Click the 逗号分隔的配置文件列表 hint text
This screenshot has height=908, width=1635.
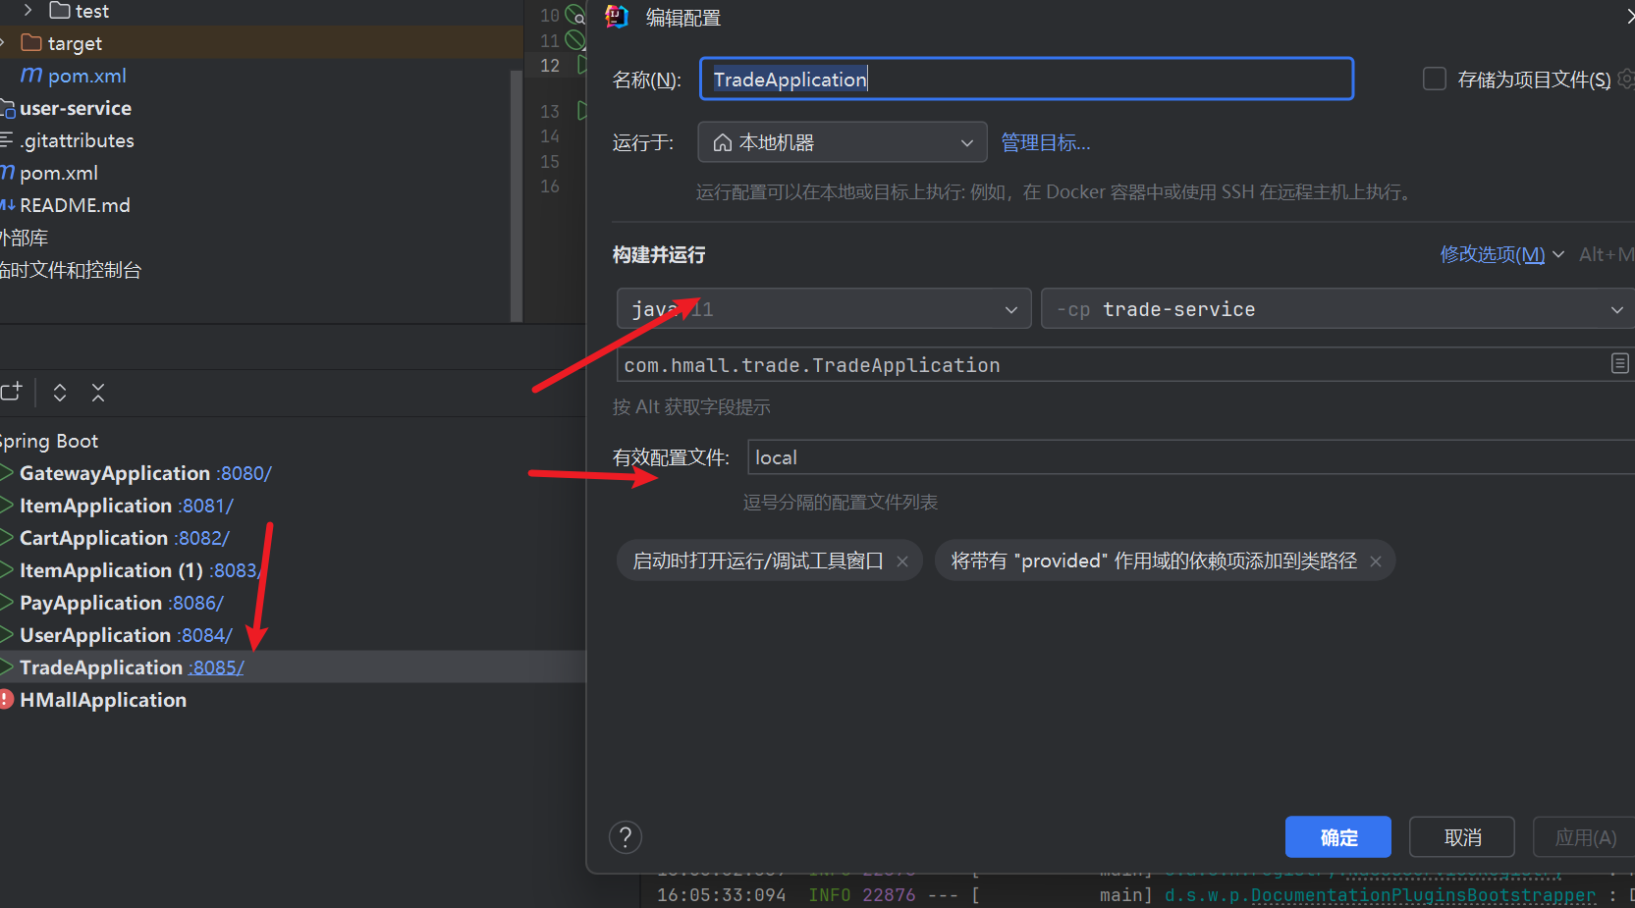pos(841,503)
